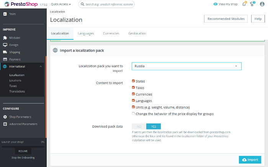Image resolution: width=268 pixels, height=167 pixels.
Task: Open Advanced Parameters menu
Action: pos(23,124)
